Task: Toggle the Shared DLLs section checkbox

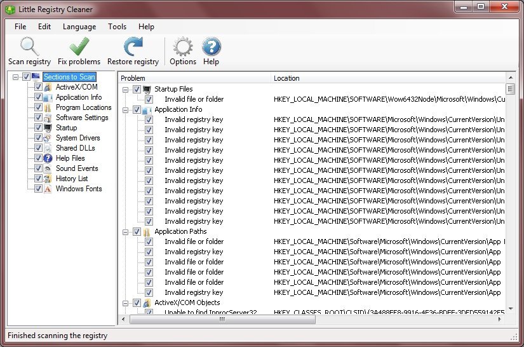Action: pyautogui.click(x=38, y=148)
